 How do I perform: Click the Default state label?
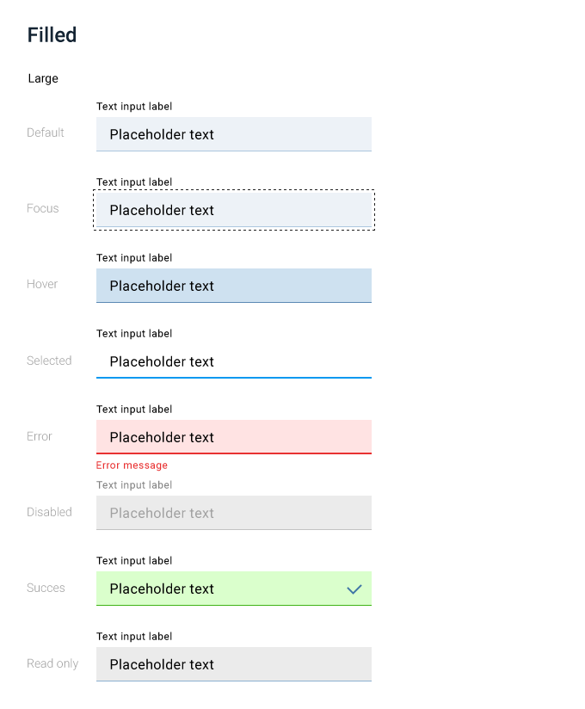tap(46, 133)
